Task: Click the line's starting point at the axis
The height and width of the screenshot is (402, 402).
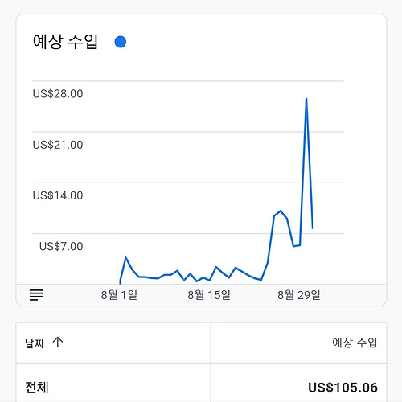Action: [120, 283]
